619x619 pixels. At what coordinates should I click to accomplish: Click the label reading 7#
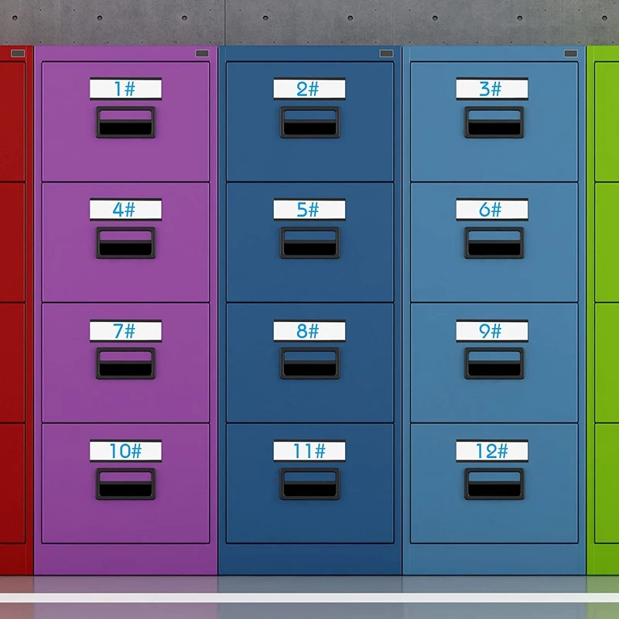pos(125,331)
